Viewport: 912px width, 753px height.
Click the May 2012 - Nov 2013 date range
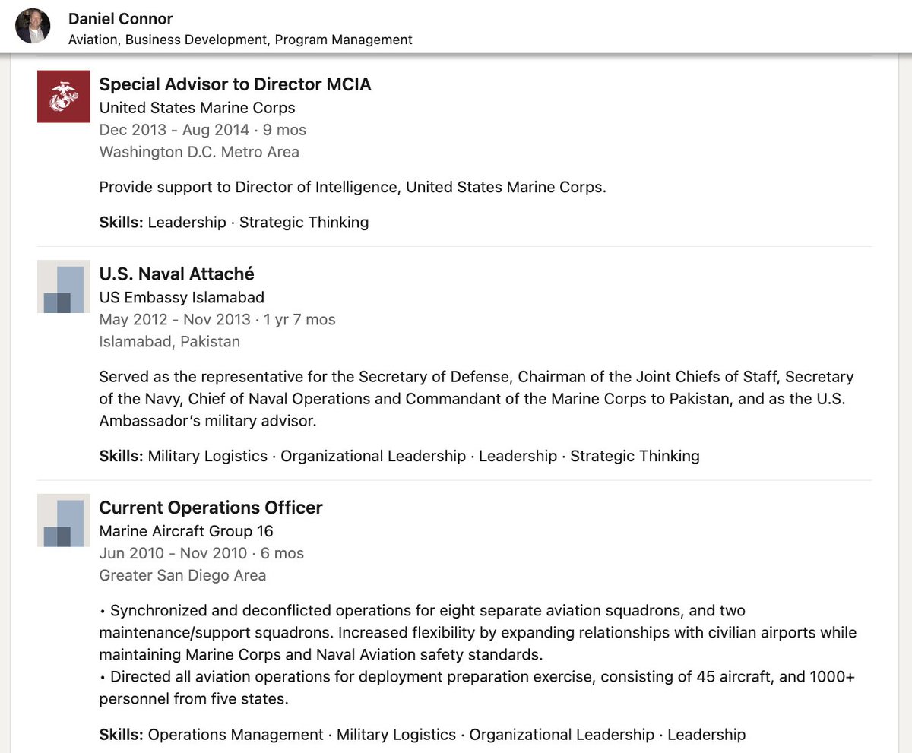click(x=174, y=320)
